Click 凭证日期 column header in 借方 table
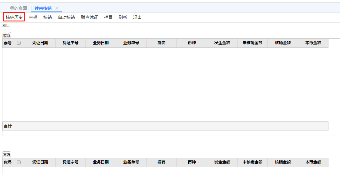The width and height of the screenshot is (340, 174). 40,43
